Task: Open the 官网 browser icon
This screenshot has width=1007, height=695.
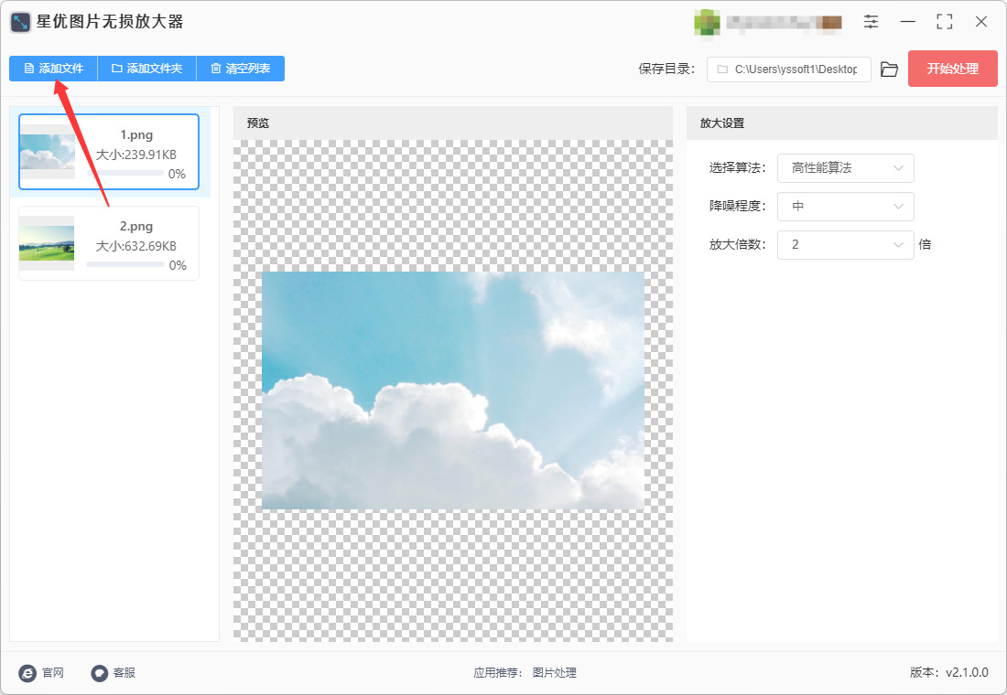Action: click(x=27, y=672)
